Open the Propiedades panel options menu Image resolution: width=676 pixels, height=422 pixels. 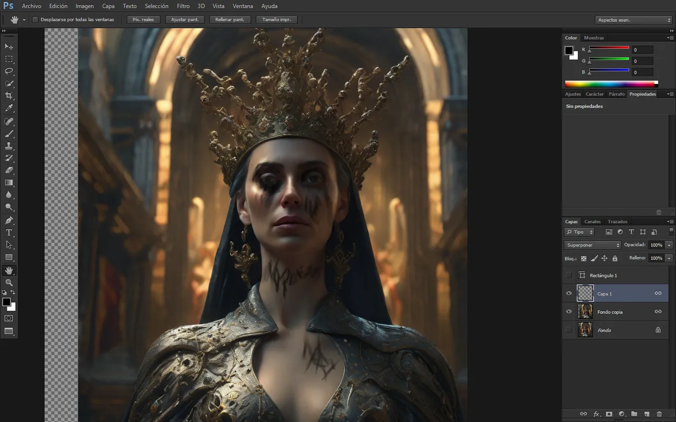(x=670, y=94)
